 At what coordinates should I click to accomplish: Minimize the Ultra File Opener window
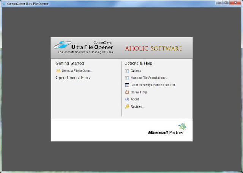click(x=219, y=3)
